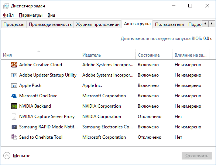
Task: Select the Adobe Creative Cloud name
Action: click(41, 65)
